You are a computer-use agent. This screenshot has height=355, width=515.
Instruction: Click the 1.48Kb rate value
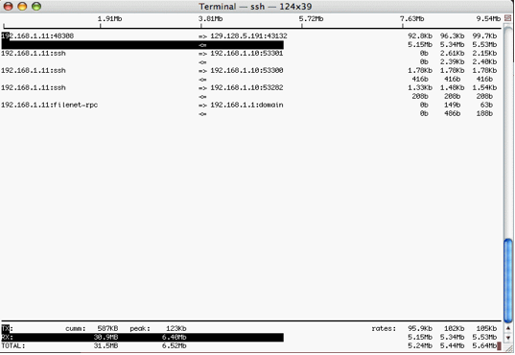click(453, 87)
